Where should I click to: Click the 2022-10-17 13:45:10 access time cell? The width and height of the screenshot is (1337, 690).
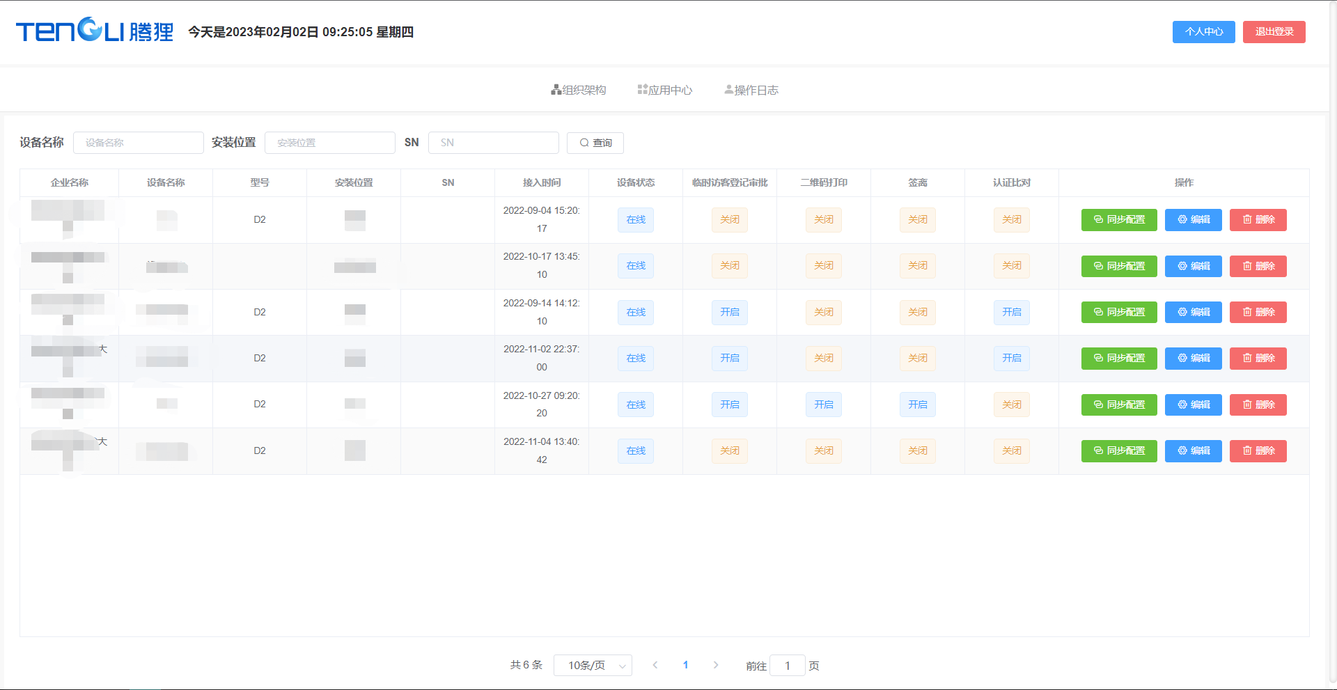click(542, 265)
